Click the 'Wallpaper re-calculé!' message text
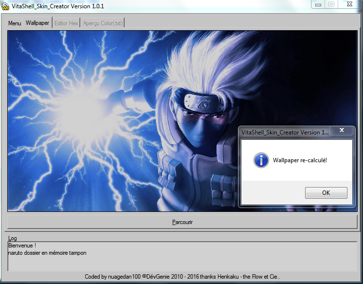The width and height of the screenshot is (363, 284). 299,160
